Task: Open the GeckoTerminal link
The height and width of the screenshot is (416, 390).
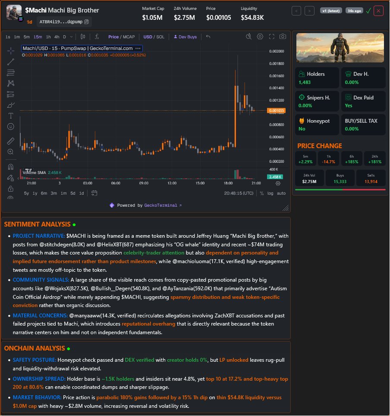Action: pyautogui.click(x=163, y=205)
